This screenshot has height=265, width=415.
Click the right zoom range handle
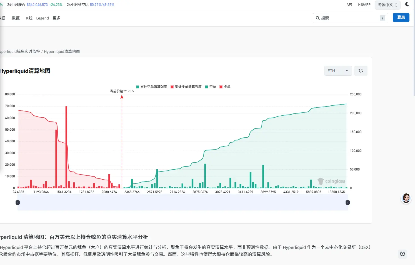[347, 202]
